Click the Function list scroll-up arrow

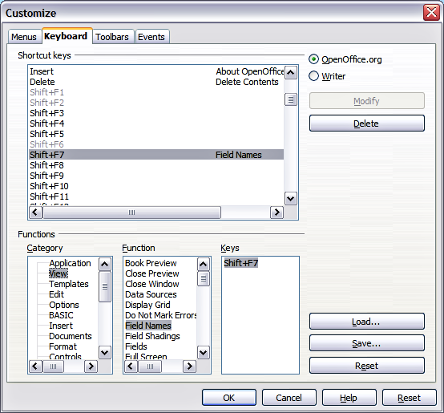coord(204,265)
